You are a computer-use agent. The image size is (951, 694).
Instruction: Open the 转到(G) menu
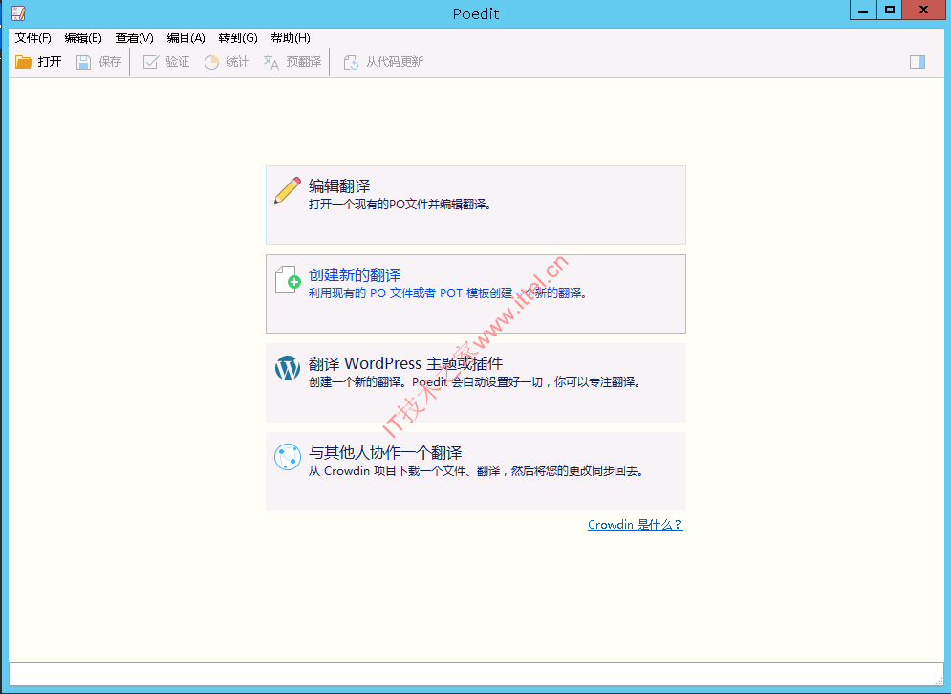(x=238, y=37)
